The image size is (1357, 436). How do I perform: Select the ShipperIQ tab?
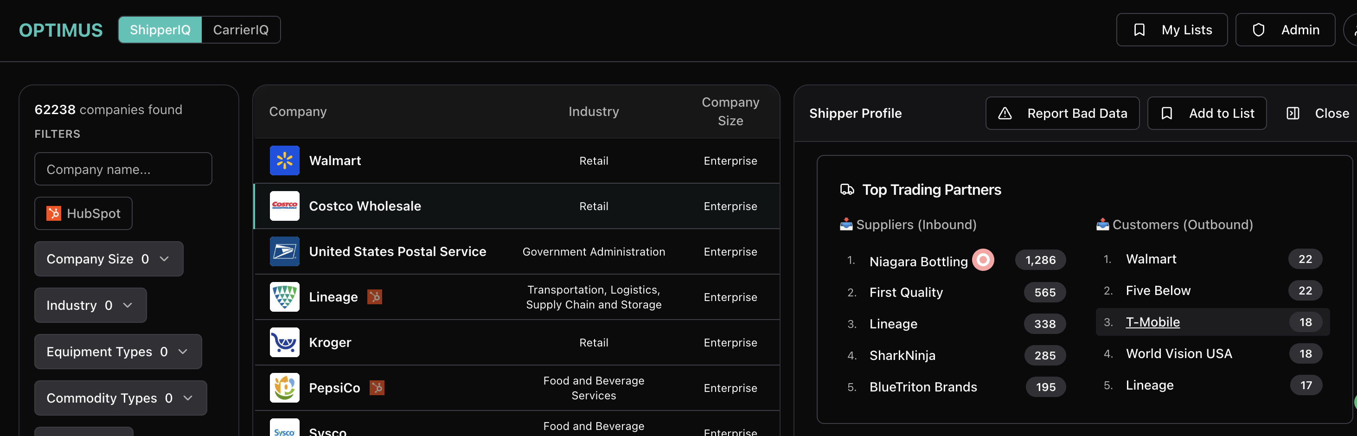[160, 30]
